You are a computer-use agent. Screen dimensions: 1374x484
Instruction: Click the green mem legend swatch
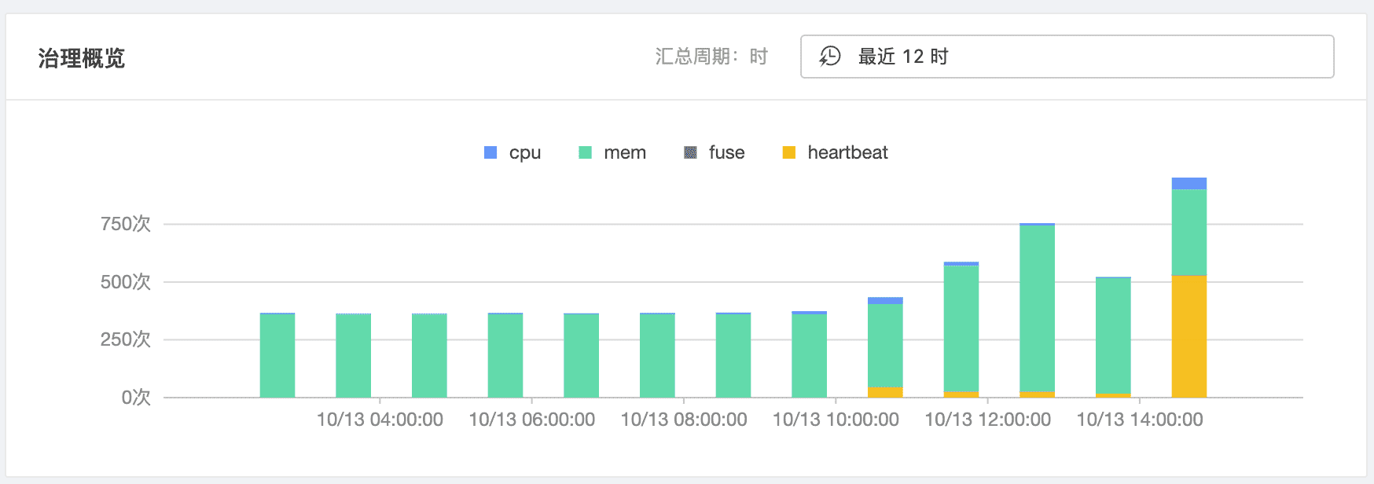pos(585,152)
